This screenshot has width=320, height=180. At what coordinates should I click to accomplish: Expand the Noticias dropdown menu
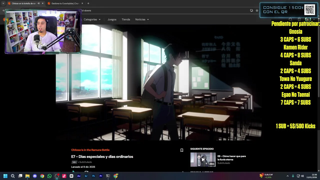pyautogui.click(x=142, y=19)
